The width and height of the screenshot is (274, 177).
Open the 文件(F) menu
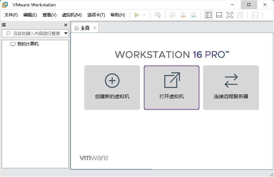[11, 15]
